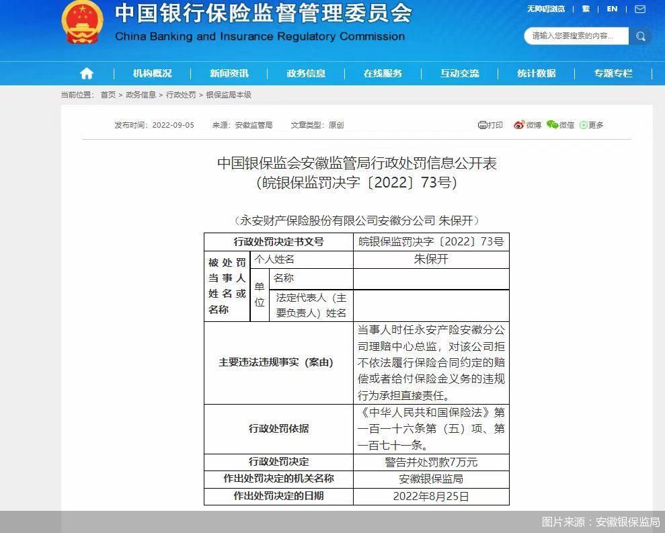The height and width of the screenshot is (533, 665).
Task: Click the home icon in navigation bar
Action: (x=87, y=73)
